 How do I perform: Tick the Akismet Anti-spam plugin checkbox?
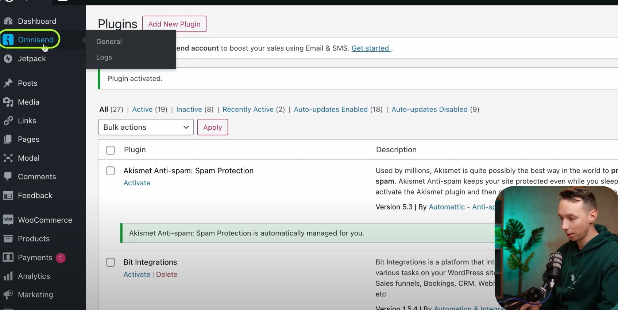click(110, 171)
